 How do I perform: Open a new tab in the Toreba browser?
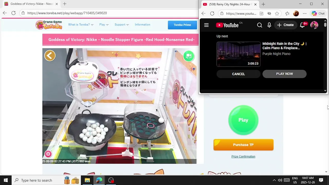65,4
